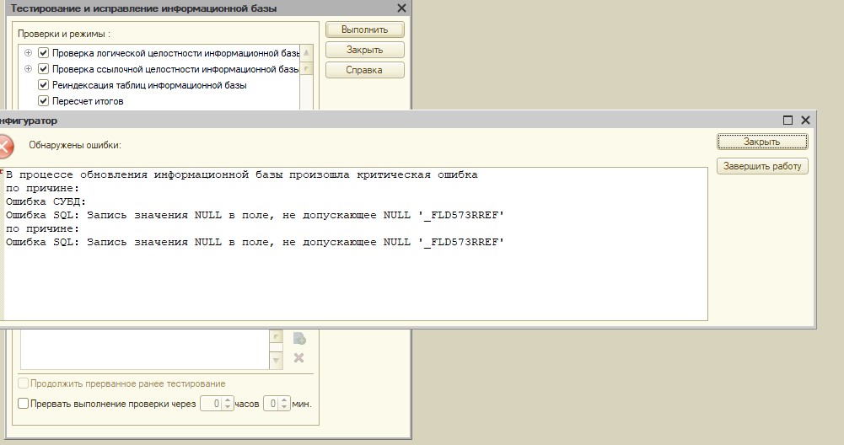This screenshot has height=445, width=844.
Task: Uncheck Проверка логической целостности checkbox
Action: click(x=43, y=53)
